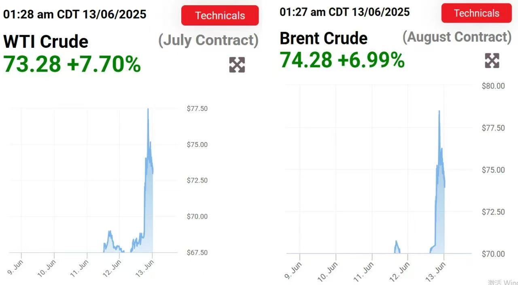The height and width of the screenshot is (285, 518).
Task: Click the July Contract label
Action: 208,40
